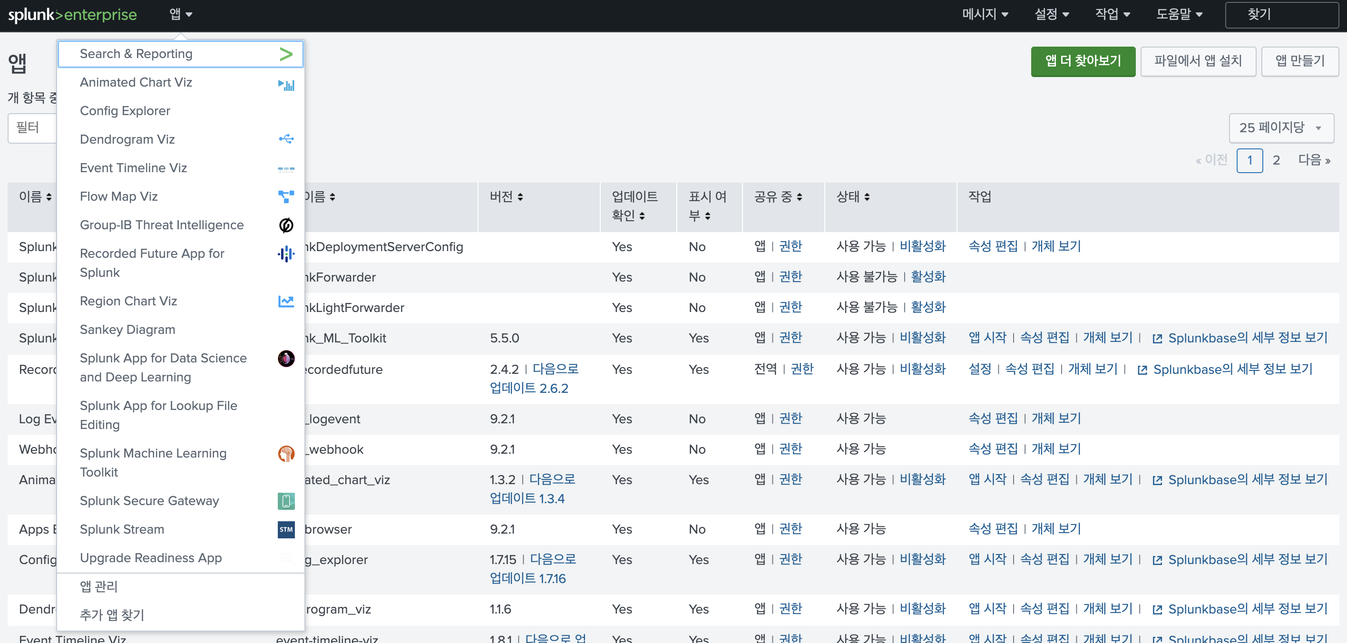Open the 작업 menu in the top bar
Screen dimensions: 1347x643
(1113, 14)
